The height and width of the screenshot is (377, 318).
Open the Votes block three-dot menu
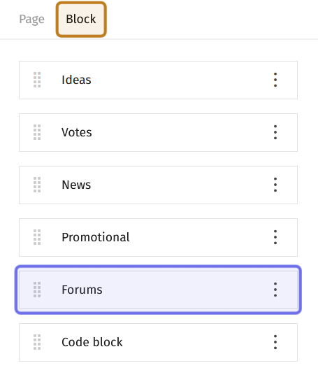[275, 132]
